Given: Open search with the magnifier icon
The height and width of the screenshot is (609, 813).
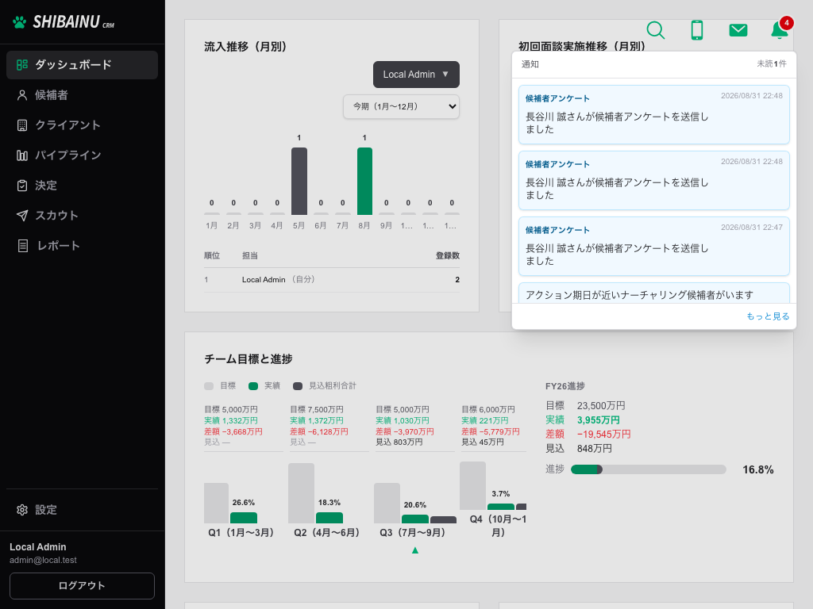Looking at the screenshot, I should click(655, 30).
